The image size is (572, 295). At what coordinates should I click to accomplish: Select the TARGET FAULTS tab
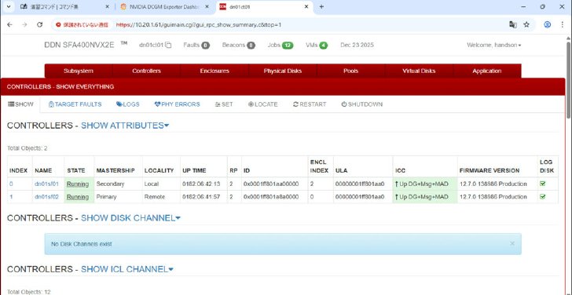pyautogui.click(x=75, y=104)
